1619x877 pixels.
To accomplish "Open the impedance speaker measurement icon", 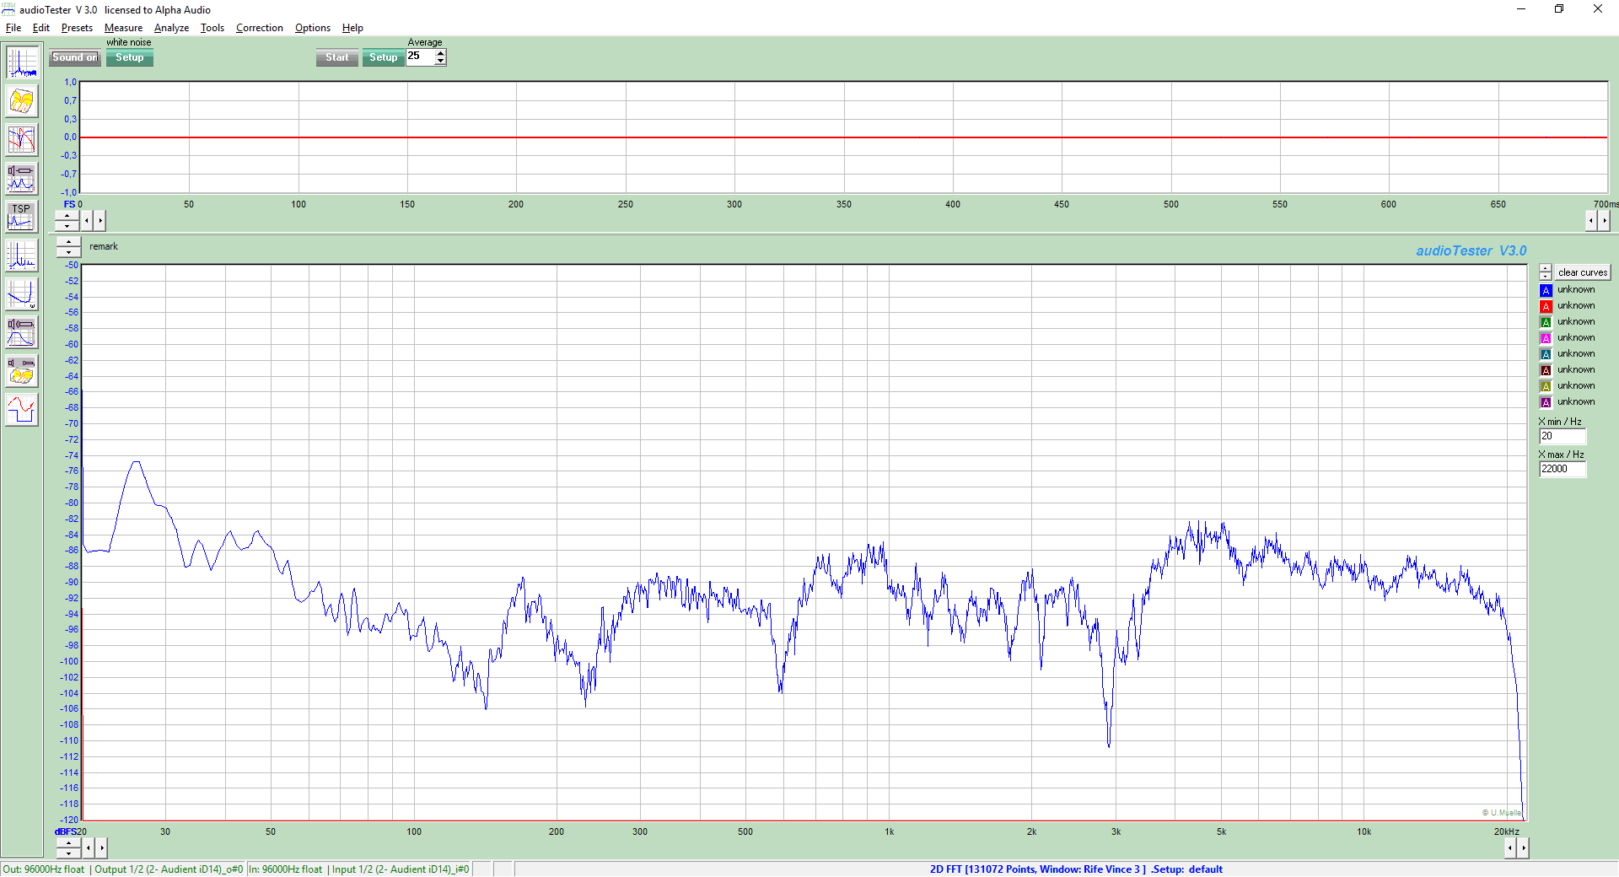I will click(x=22, y=179).
